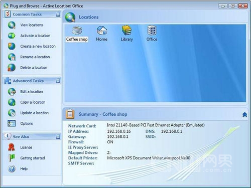Click the Create a new location link

click(38, 46)
